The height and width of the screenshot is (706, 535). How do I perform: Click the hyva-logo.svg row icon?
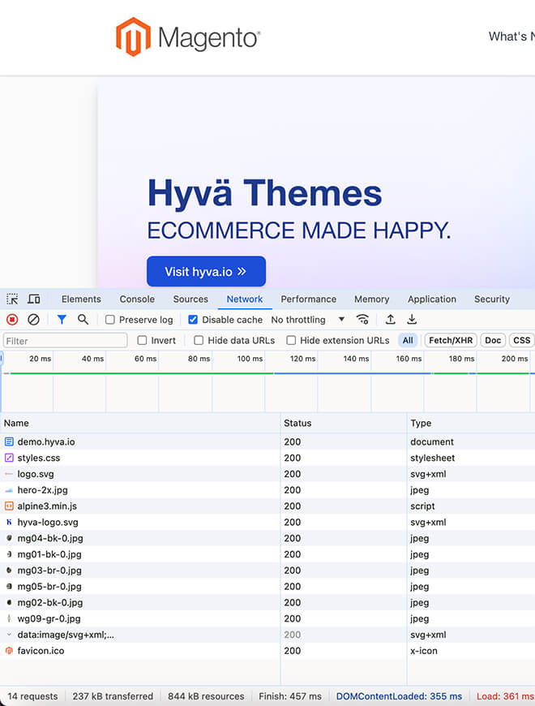point(9,523)
